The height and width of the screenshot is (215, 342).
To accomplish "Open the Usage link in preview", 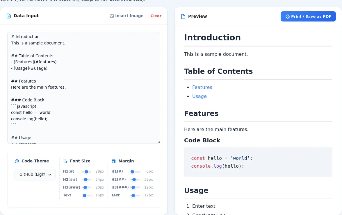I will [x=199, y=96].
